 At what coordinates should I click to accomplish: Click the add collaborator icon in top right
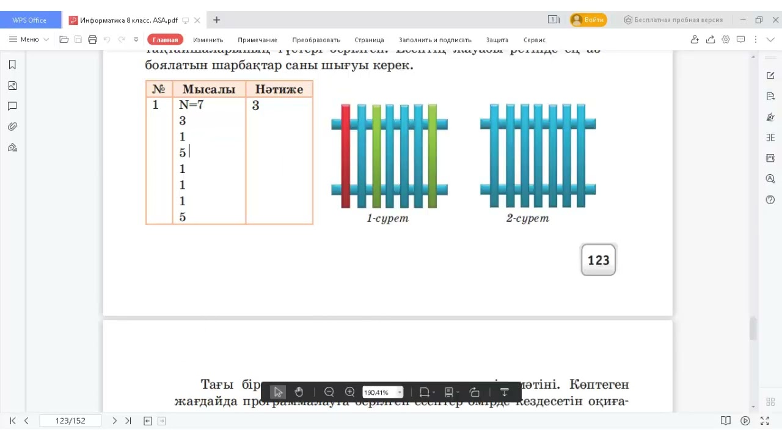point(695,40)
